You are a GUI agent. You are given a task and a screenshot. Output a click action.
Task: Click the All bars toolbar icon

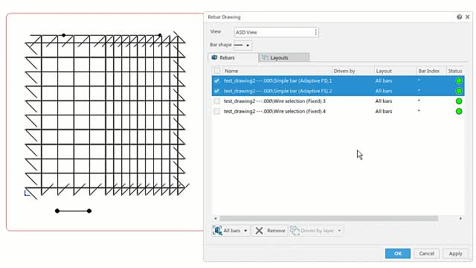pyautogui.click(x=217, y=231)
